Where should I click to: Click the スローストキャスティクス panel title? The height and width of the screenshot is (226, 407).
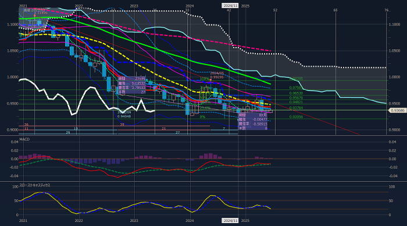(35, 185)
